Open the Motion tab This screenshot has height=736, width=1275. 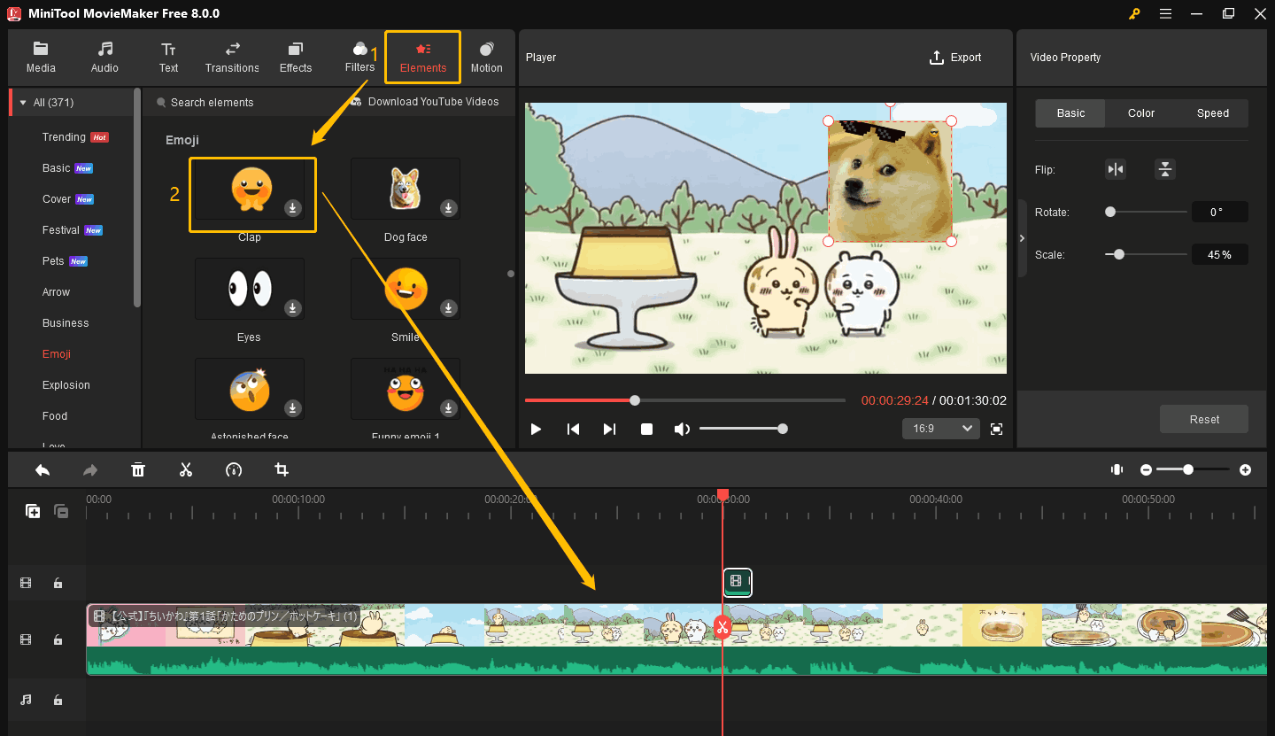[x=486, y=58]
